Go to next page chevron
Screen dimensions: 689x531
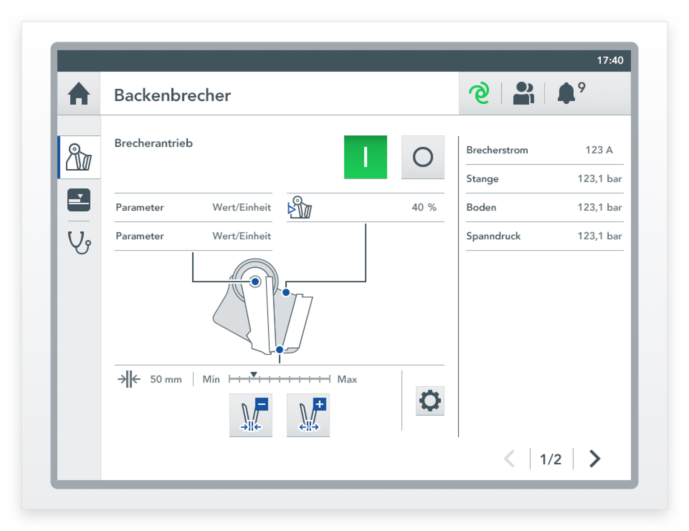[595, 459]
